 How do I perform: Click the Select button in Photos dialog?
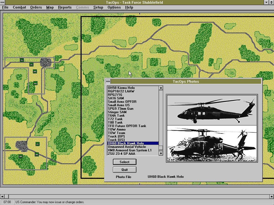click(x=125, y=162)
